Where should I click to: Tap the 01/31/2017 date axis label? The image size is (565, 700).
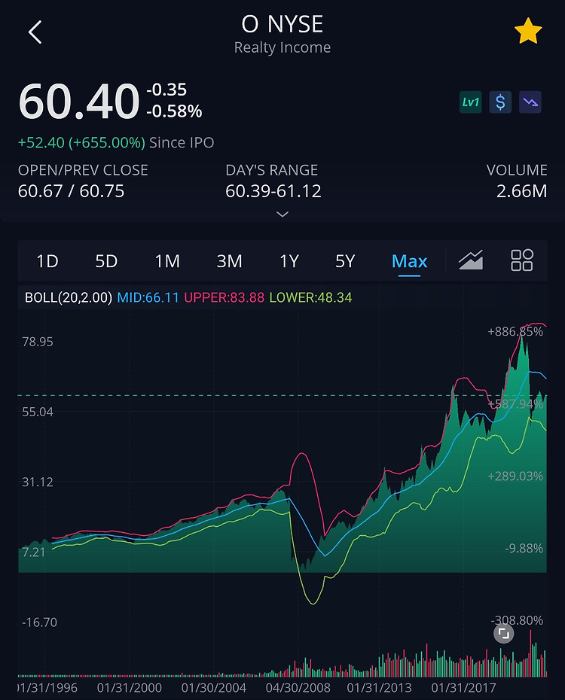pos(463,687)
